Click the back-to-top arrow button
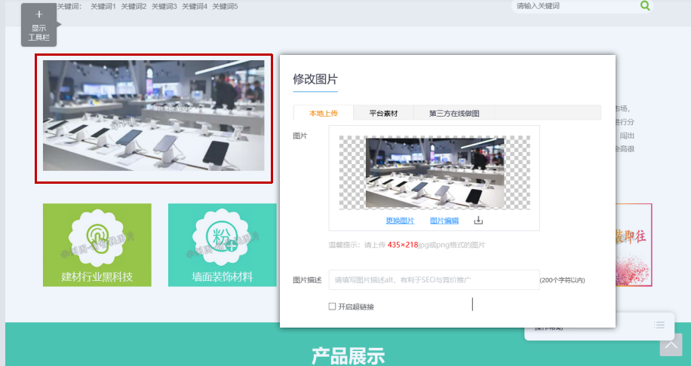691x366 pixels. [x=671, y=345]
